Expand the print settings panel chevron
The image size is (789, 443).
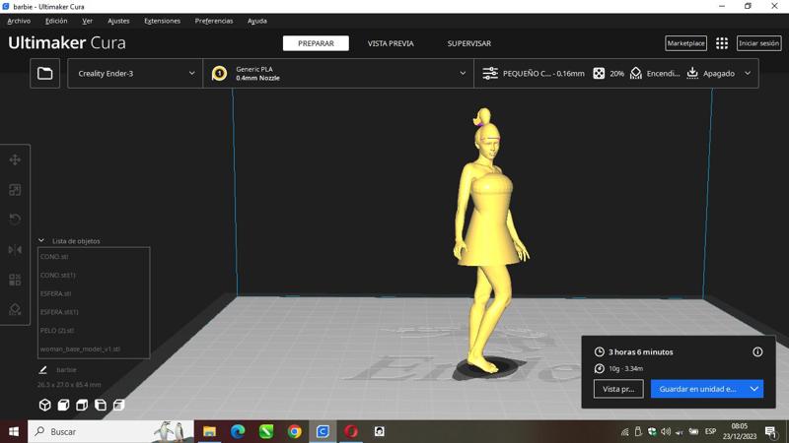(748, 74)
